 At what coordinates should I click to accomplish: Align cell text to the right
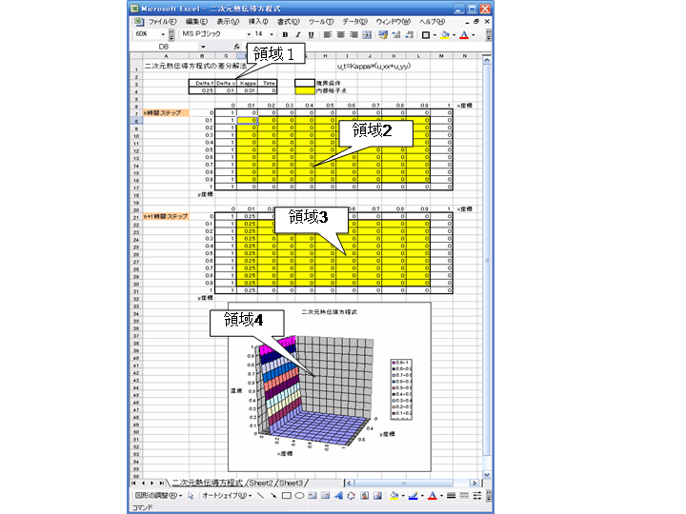click(353, 34)
